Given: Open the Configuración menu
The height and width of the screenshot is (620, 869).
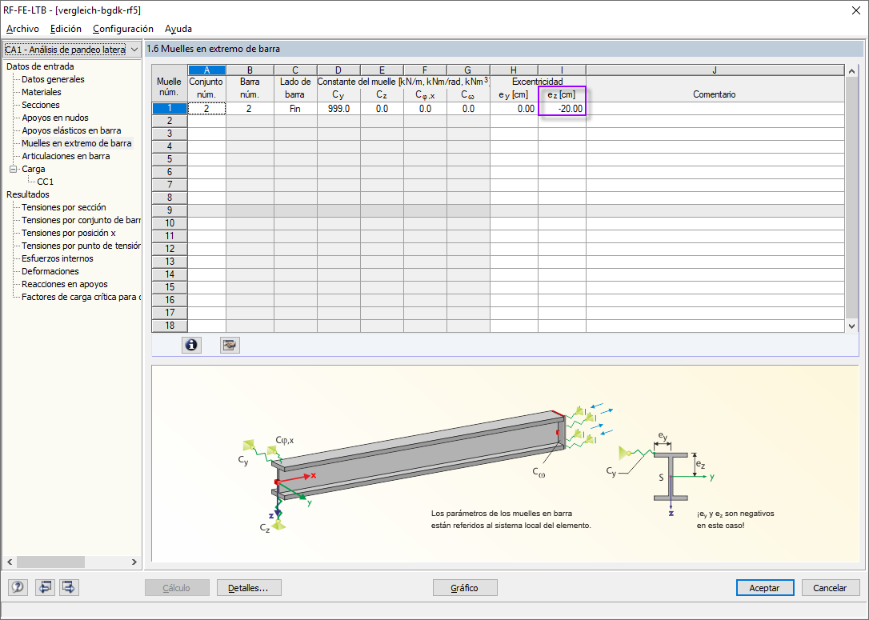Looking at the screenshot, I should [x=123, y=29].
